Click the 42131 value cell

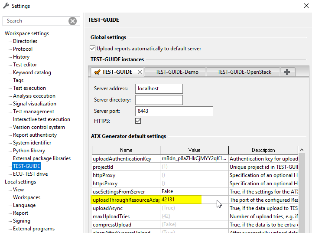click(x=194, y=200)
